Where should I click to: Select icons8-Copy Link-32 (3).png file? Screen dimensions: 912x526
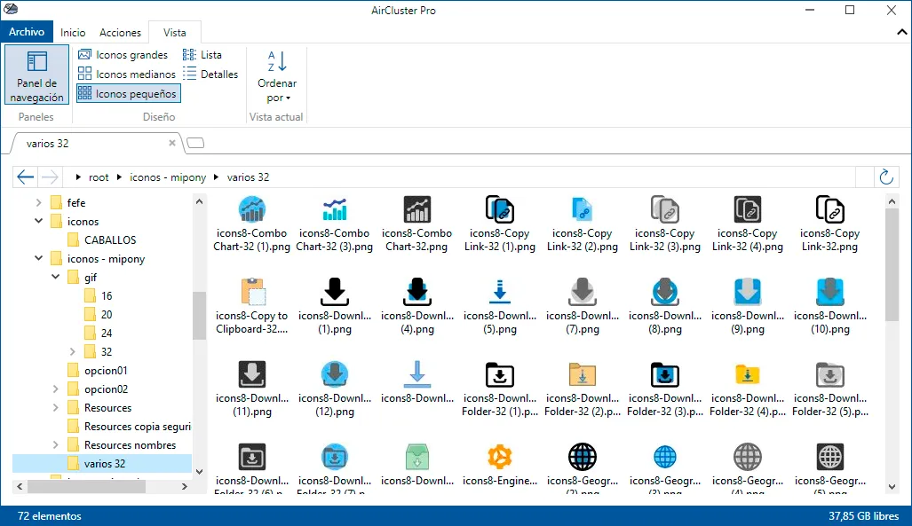click(x=665, y=224)
